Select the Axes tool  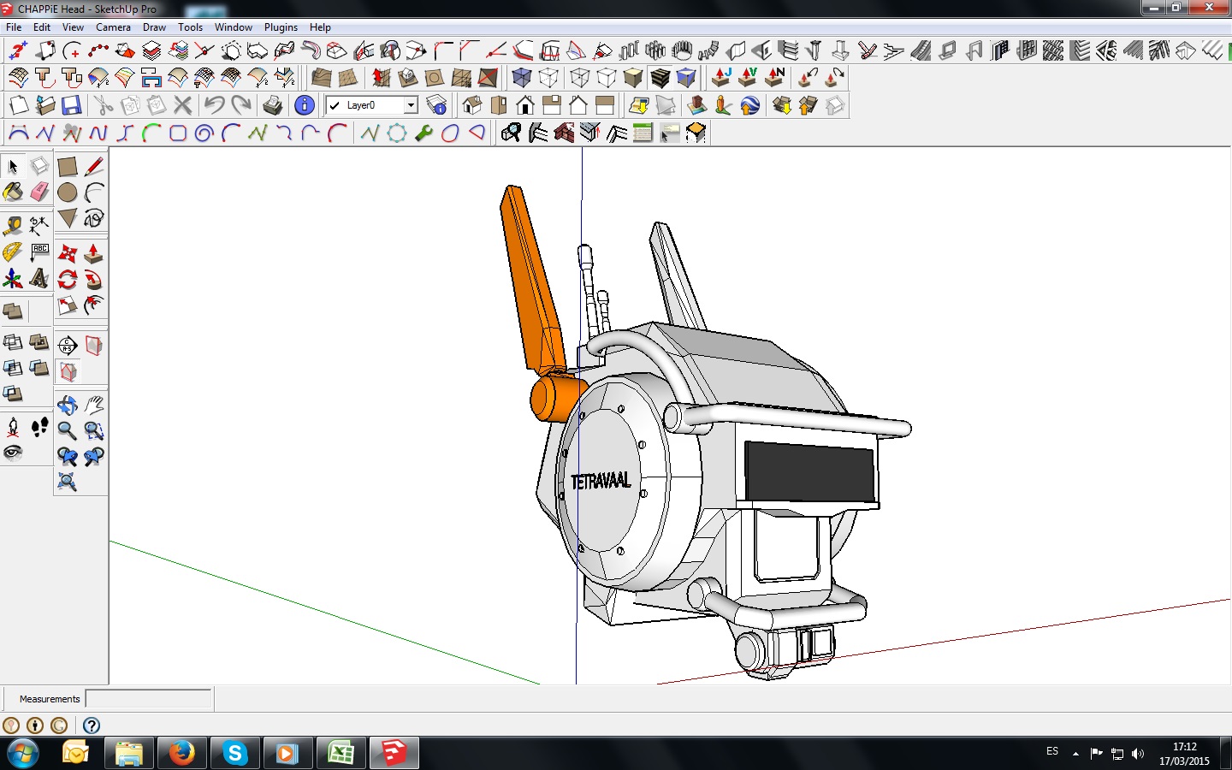(x=13, y=278)
